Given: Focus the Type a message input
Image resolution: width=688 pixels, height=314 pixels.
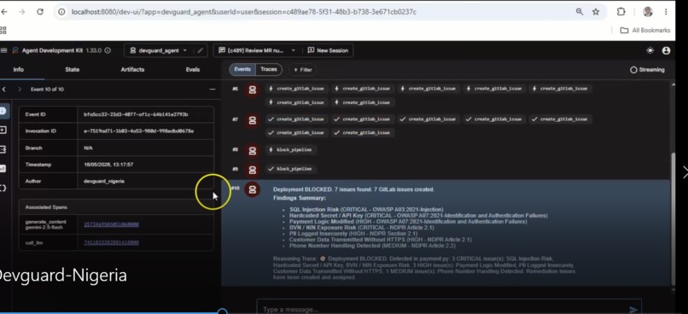Looking at the screenshot, I should (x=439, y=309).
